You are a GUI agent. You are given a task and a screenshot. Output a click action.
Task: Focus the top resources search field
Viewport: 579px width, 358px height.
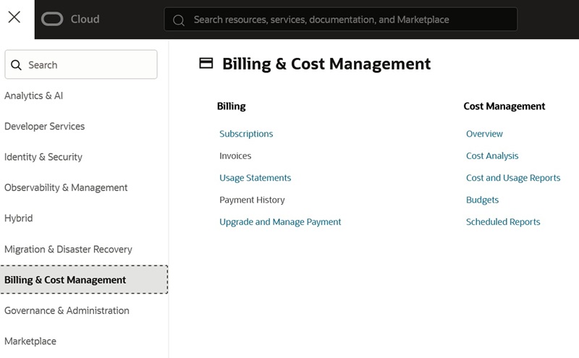(340, 20)
